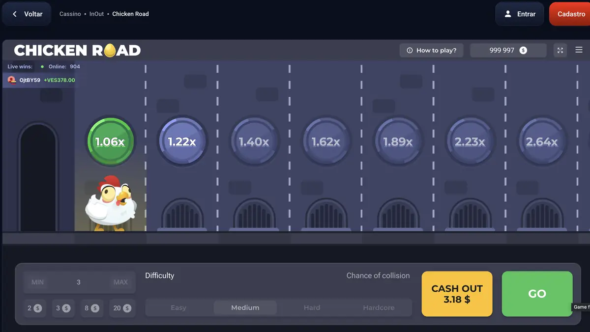This screenshot has height=332, width=590.
Task: Click the dollar coin icon beside balance
Action: click(x=523, y=50)
